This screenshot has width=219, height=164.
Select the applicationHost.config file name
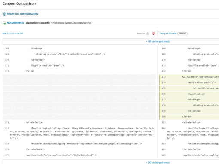tap(38, 23)
